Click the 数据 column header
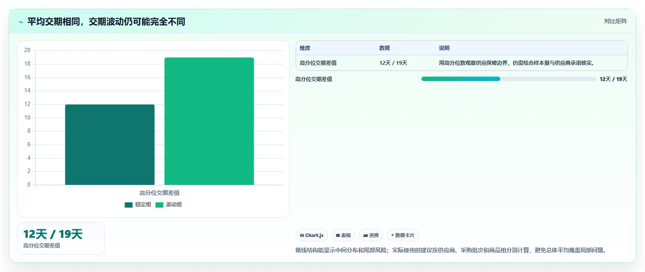 (385, 48)
